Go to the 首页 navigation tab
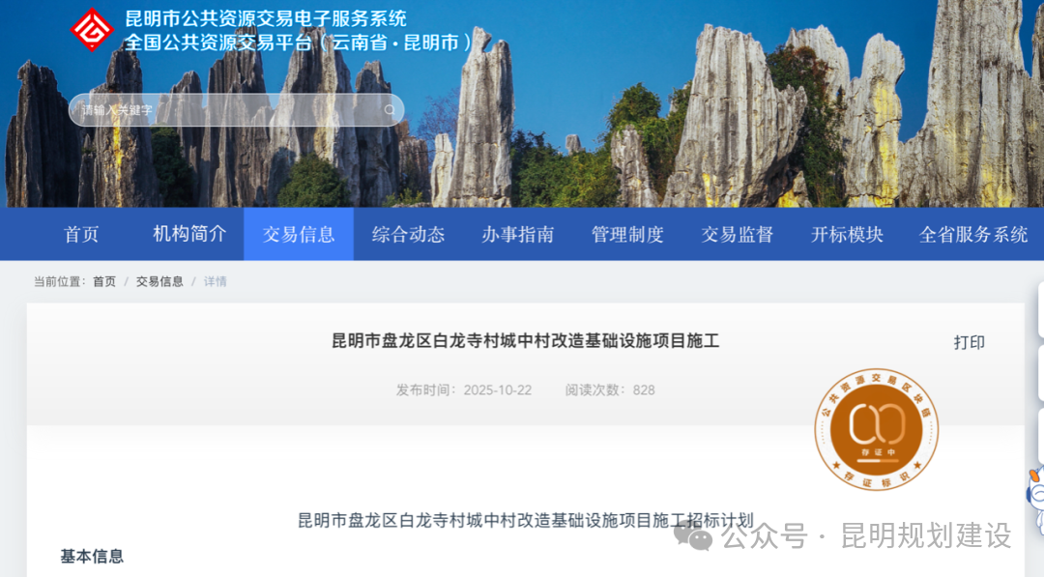Screen dimensions: 1044x577 click(x=81, y=234)
